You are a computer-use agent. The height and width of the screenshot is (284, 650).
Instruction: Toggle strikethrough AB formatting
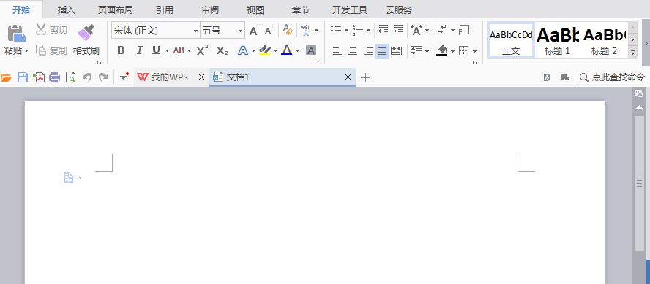pos(179,50)
